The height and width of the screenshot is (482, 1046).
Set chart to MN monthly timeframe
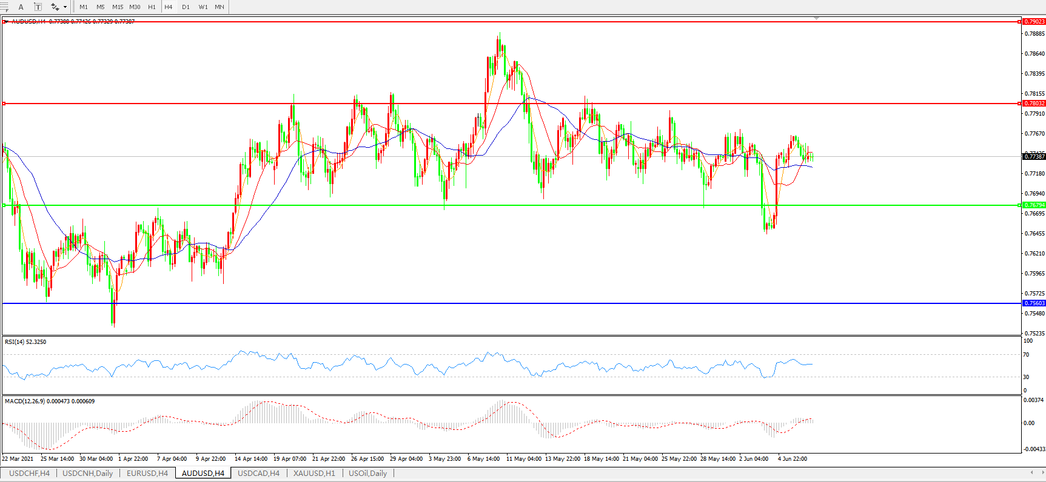(x=220, y=7)
